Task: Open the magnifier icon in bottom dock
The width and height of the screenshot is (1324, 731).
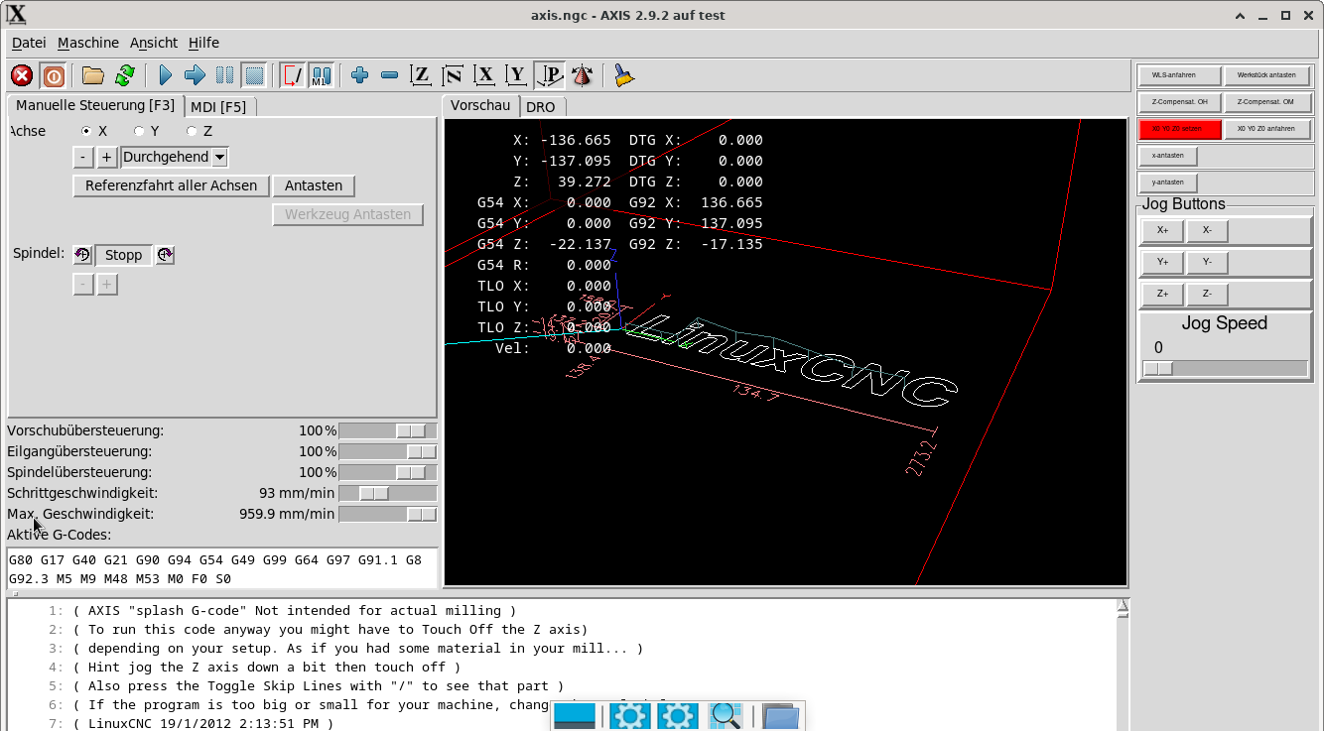Action: 726,716
